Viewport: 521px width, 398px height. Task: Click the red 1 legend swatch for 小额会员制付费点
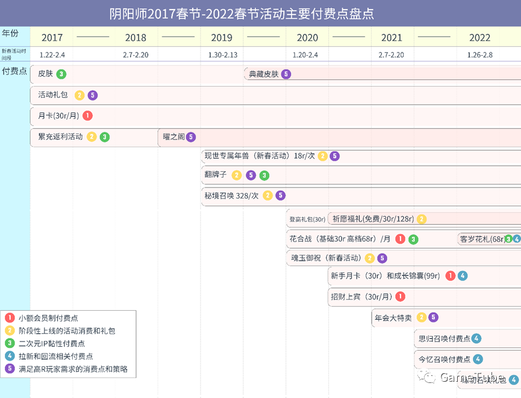coord(10,317)
